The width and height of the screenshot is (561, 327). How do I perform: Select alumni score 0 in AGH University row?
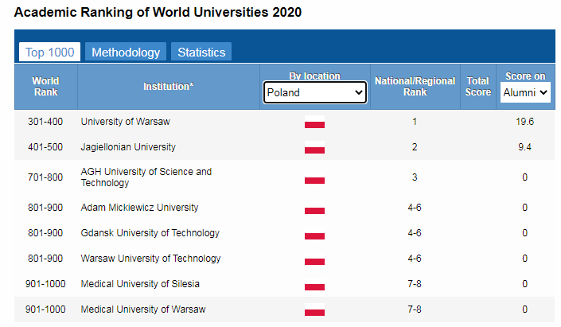coord(525,177)
